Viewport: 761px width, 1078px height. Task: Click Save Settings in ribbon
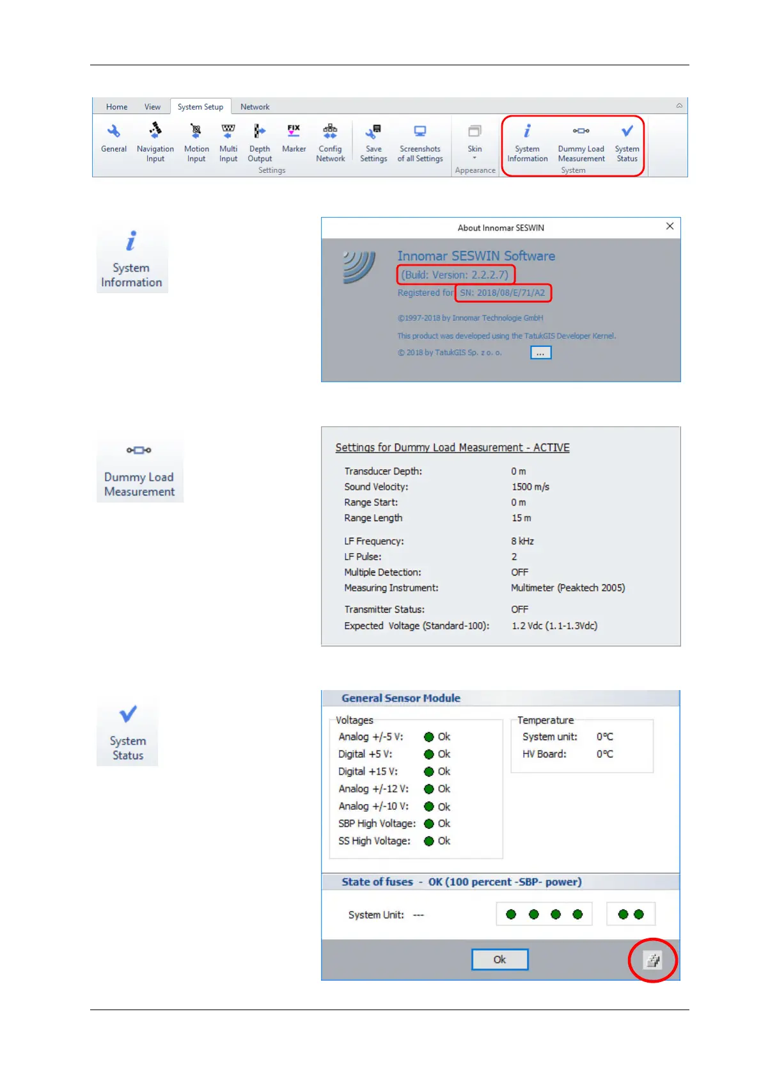pyautogui.click(x=373, y=143)
